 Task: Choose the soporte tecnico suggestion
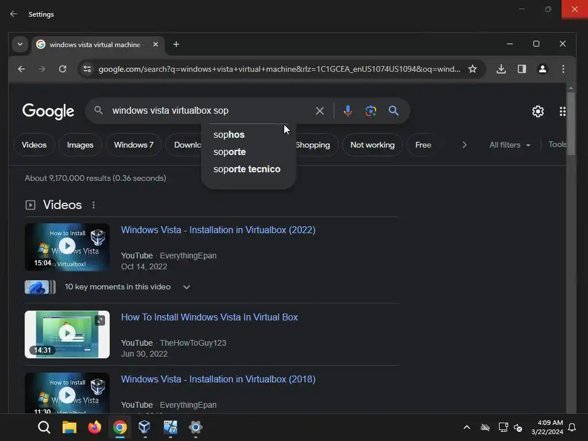[248, 169]
